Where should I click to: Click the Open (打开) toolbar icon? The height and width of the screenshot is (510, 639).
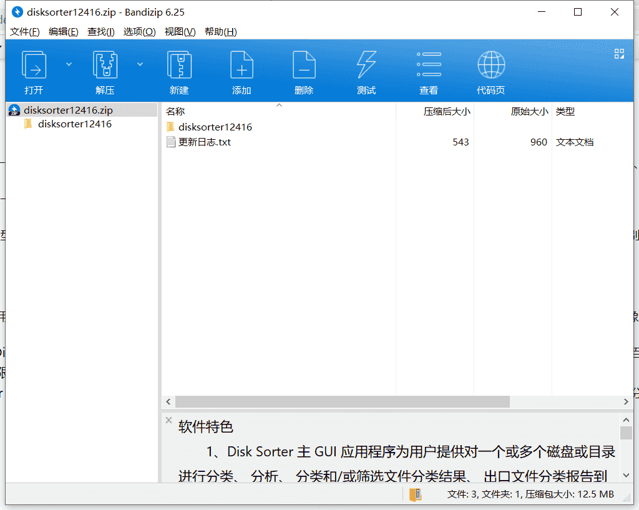coord(34,64)
